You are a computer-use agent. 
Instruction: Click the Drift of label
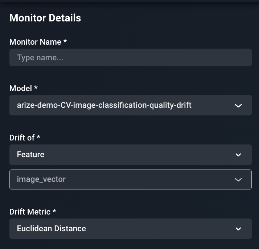point(22,138)
